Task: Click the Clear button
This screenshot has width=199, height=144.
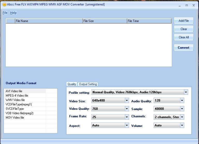Action: [184, 29]
